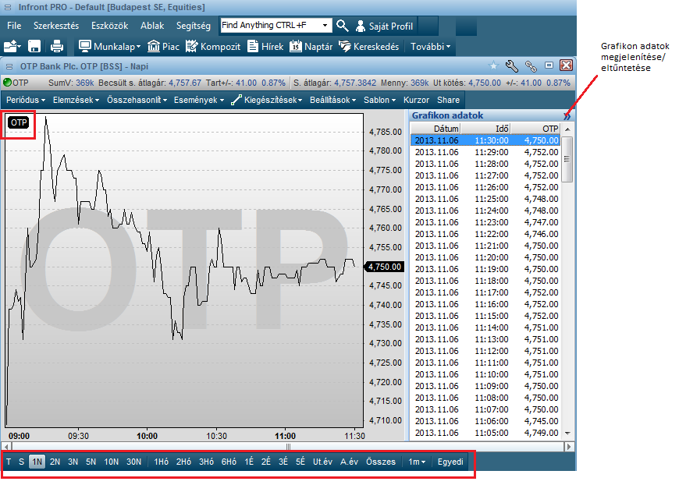679x492 pixels.
Task: Open the File menu
Action: tap(14, 26)
